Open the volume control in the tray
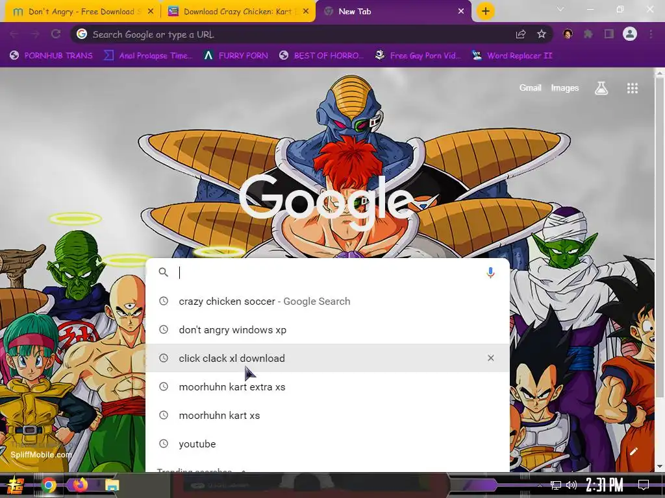Screen dimensions: 665x498 571,485
